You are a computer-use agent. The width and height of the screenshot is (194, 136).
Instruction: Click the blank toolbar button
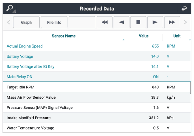(82, 22)
